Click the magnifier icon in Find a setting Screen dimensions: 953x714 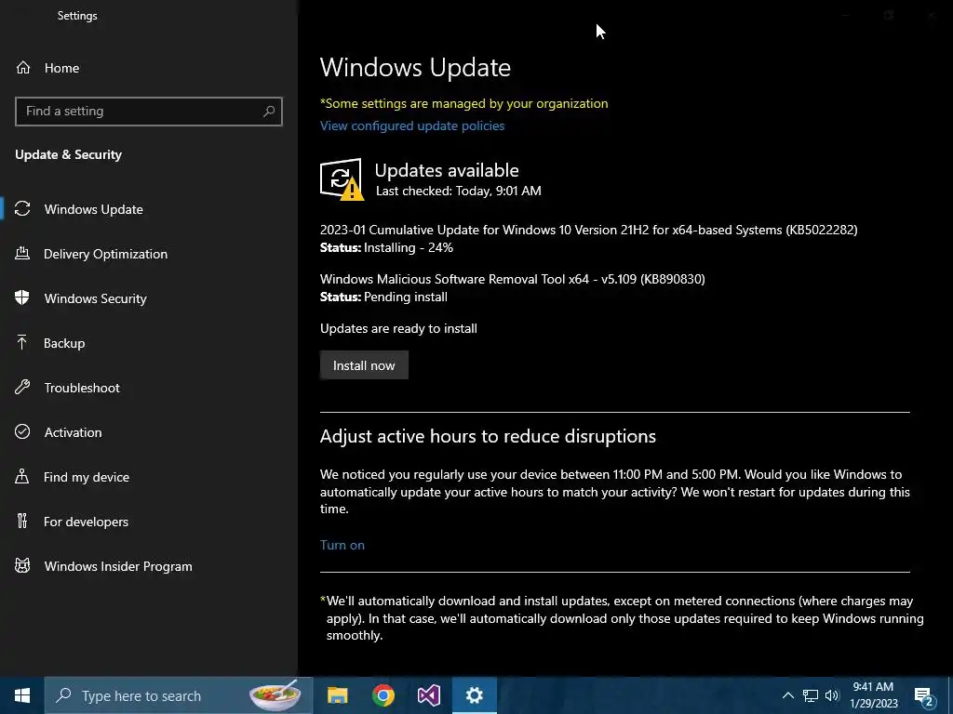coord(269,112)
